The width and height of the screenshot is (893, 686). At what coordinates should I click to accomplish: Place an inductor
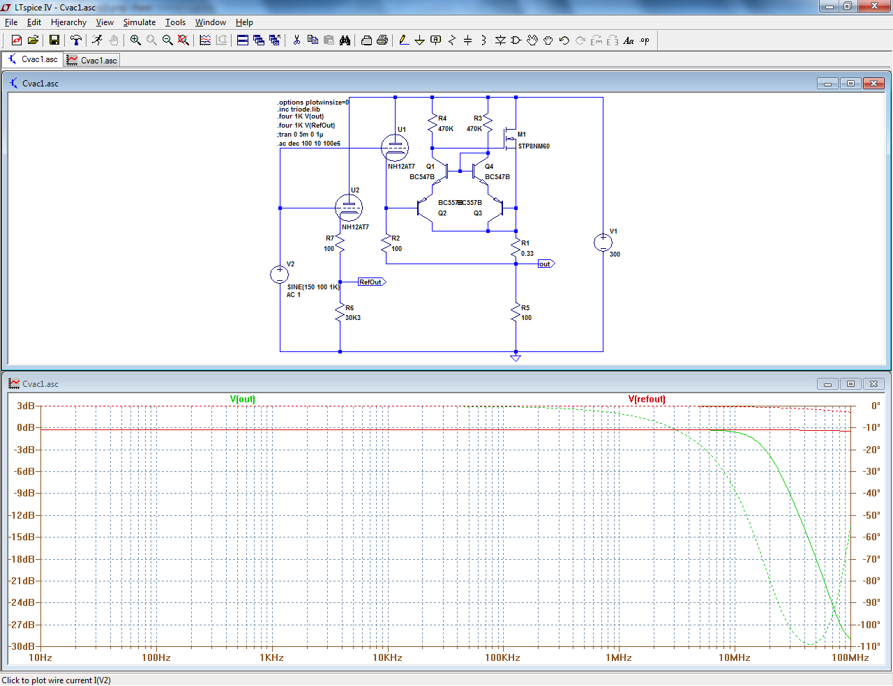coord(483,40)
